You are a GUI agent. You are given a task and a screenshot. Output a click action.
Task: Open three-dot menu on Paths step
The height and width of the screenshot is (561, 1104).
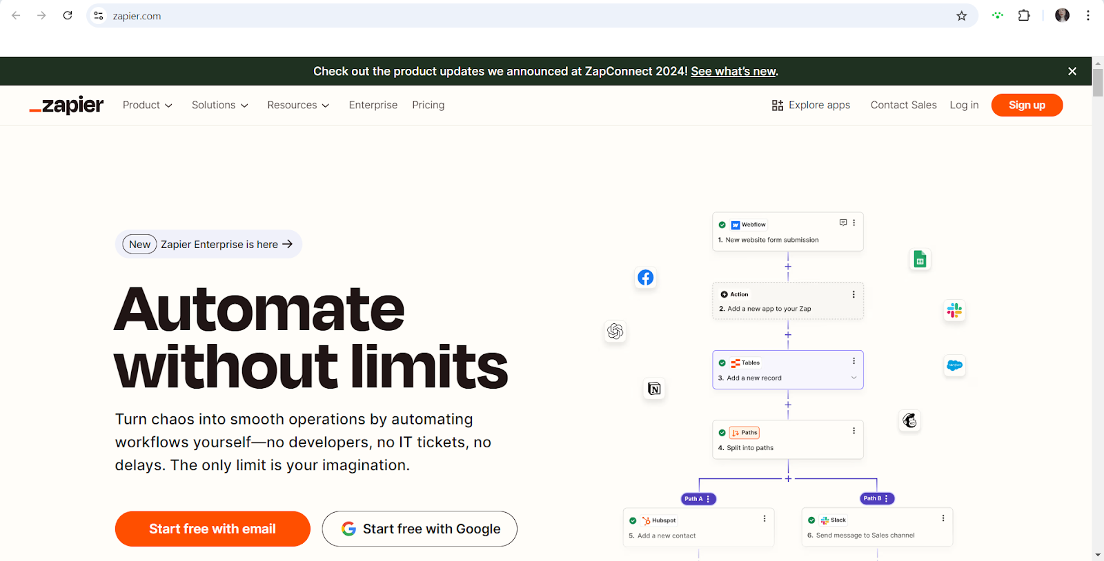pos(854,431)
